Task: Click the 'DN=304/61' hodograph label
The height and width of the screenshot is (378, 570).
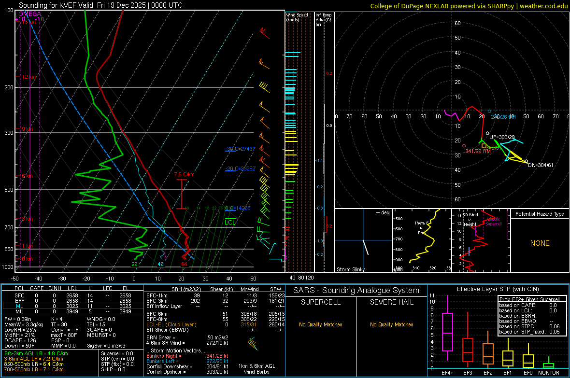Action: [541, 166]
